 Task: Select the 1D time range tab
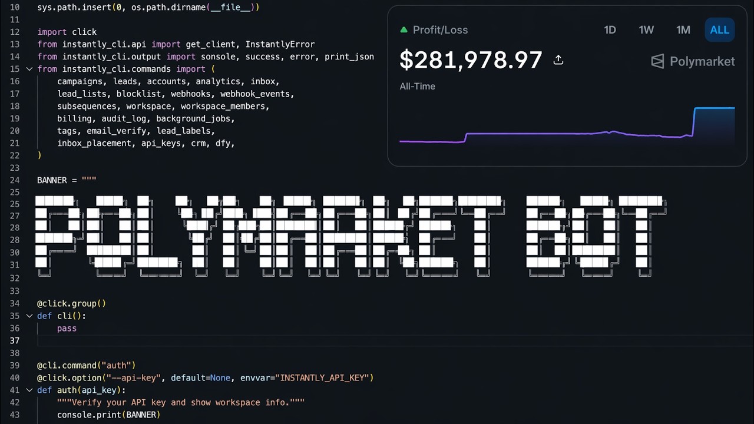[610, 30]
